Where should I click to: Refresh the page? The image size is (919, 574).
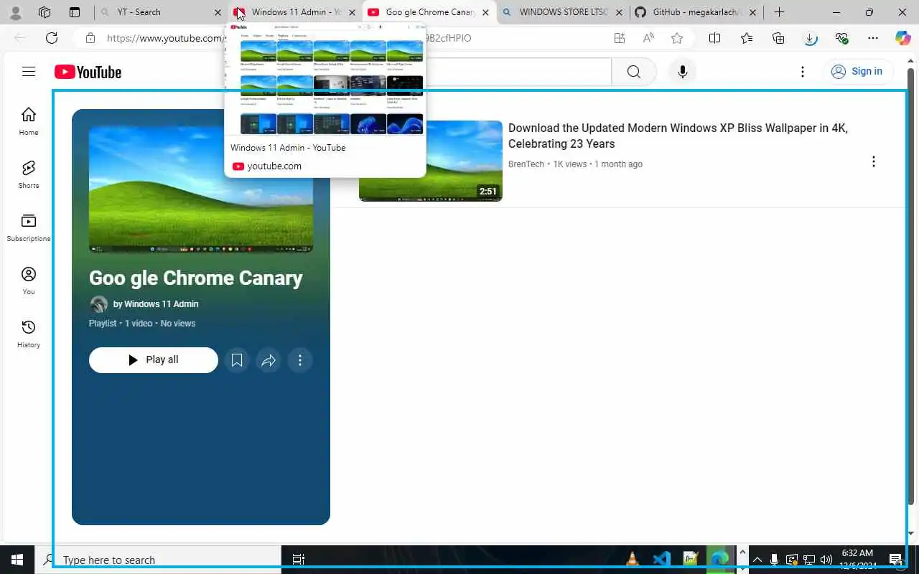[52, 38]
